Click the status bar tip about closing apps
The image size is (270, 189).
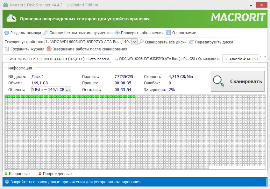pos(76,182)
